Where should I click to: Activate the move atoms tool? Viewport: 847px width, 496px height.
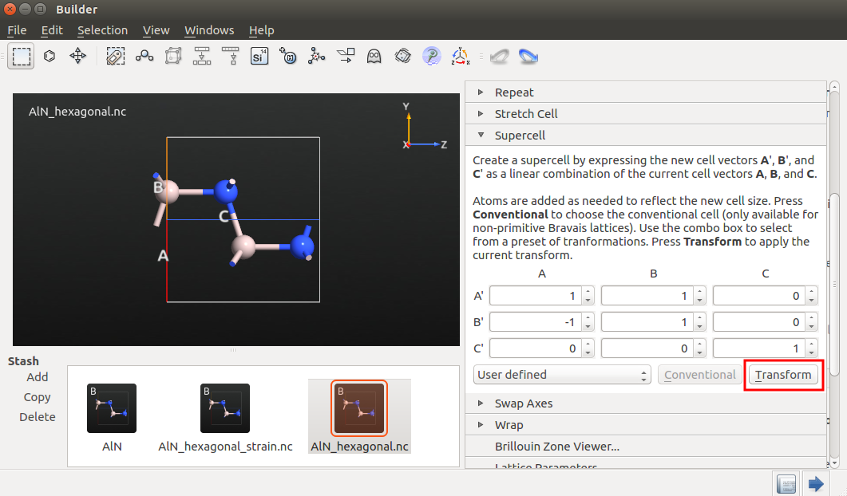[x=77, y=56]
